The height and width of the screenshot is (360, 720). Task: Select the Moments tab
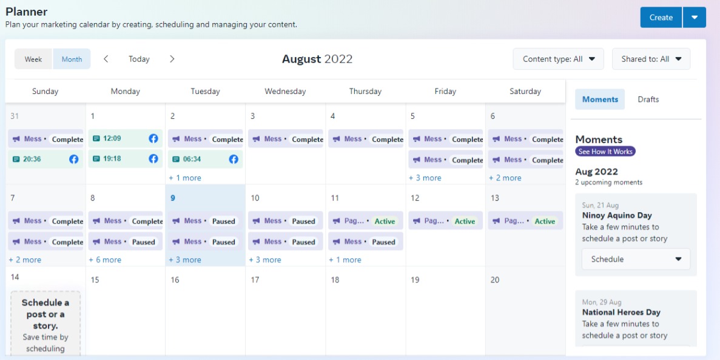[600, 99]
